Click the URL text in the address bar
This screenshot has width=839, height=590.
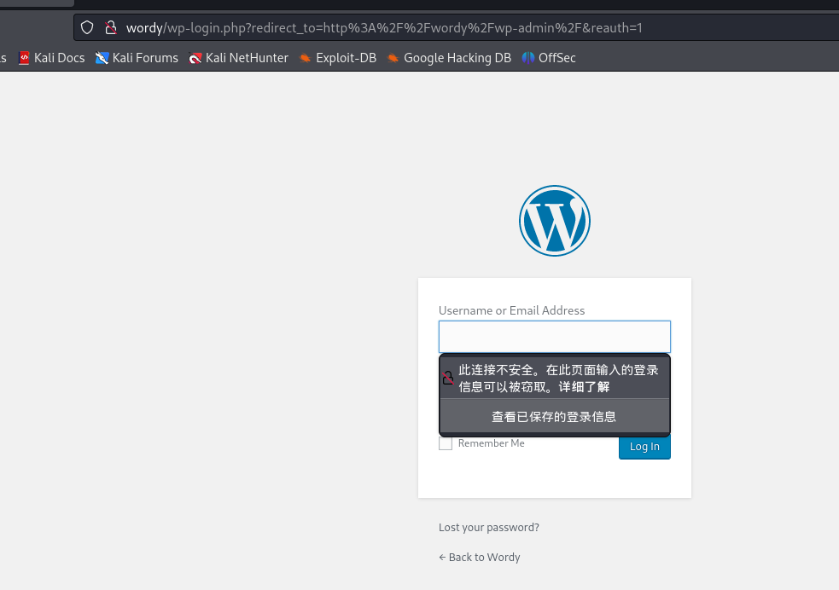coord(383,28)
